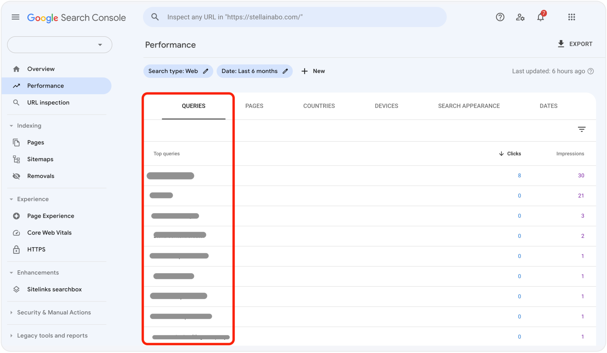Open the HTTPS report
Screen dimensions: 607x353
click(x=36, y=249)
